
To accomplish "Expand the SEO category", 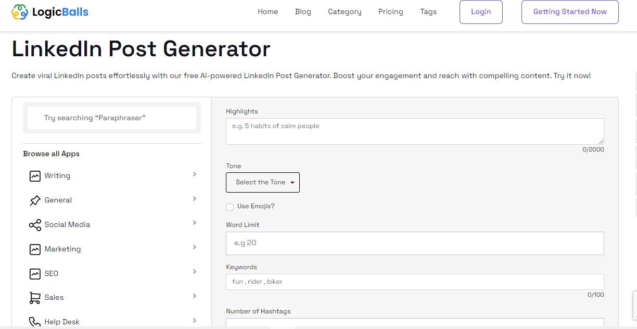I will [194, 271].
